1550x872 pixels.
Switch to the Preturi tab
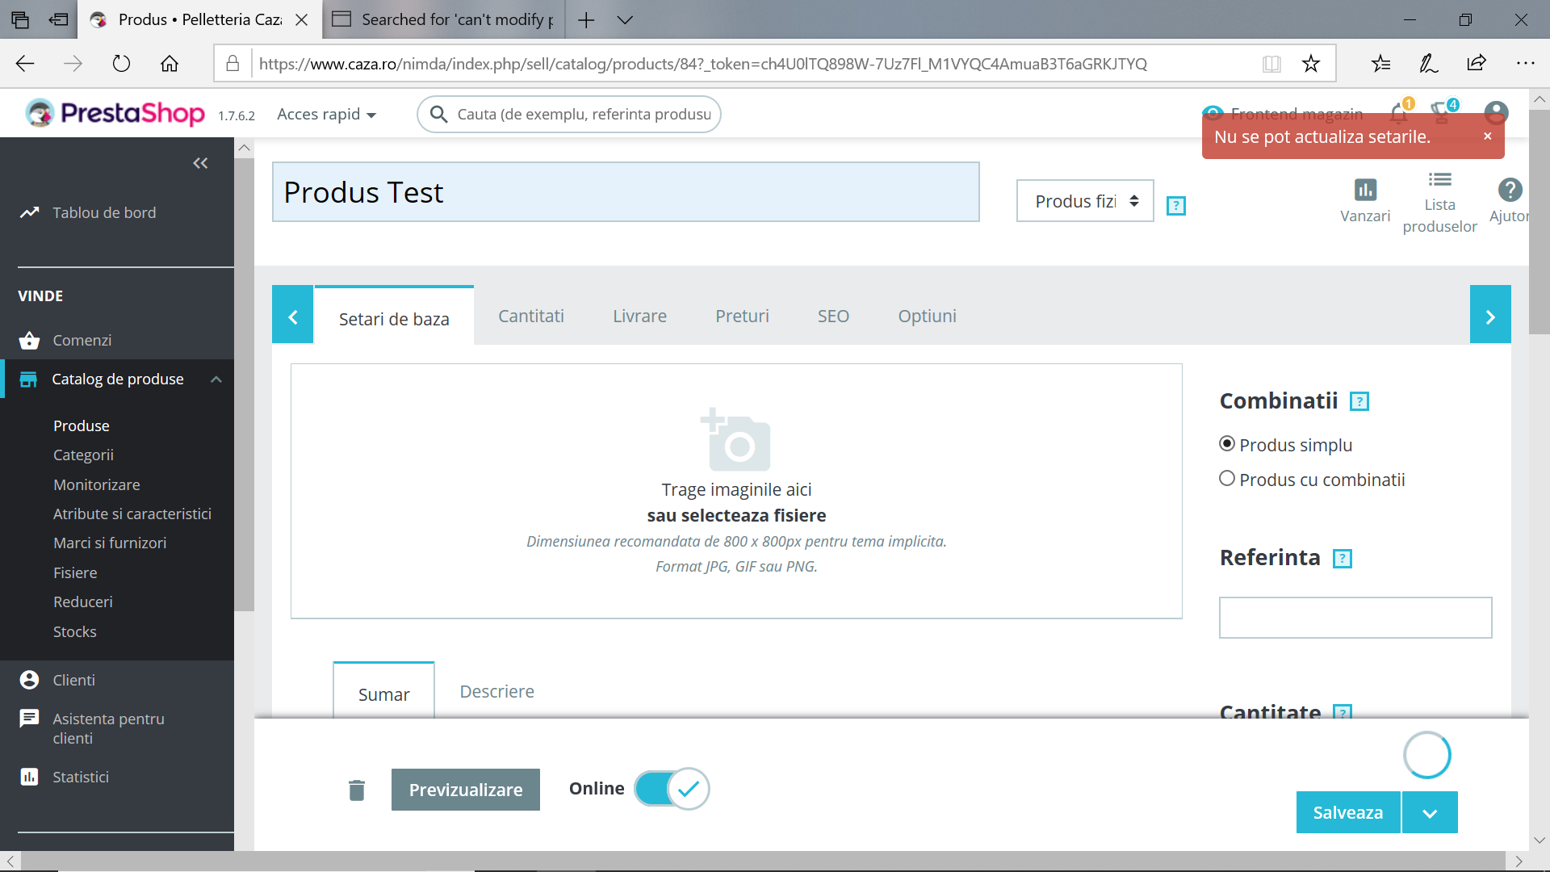click(x=742, y=317)
